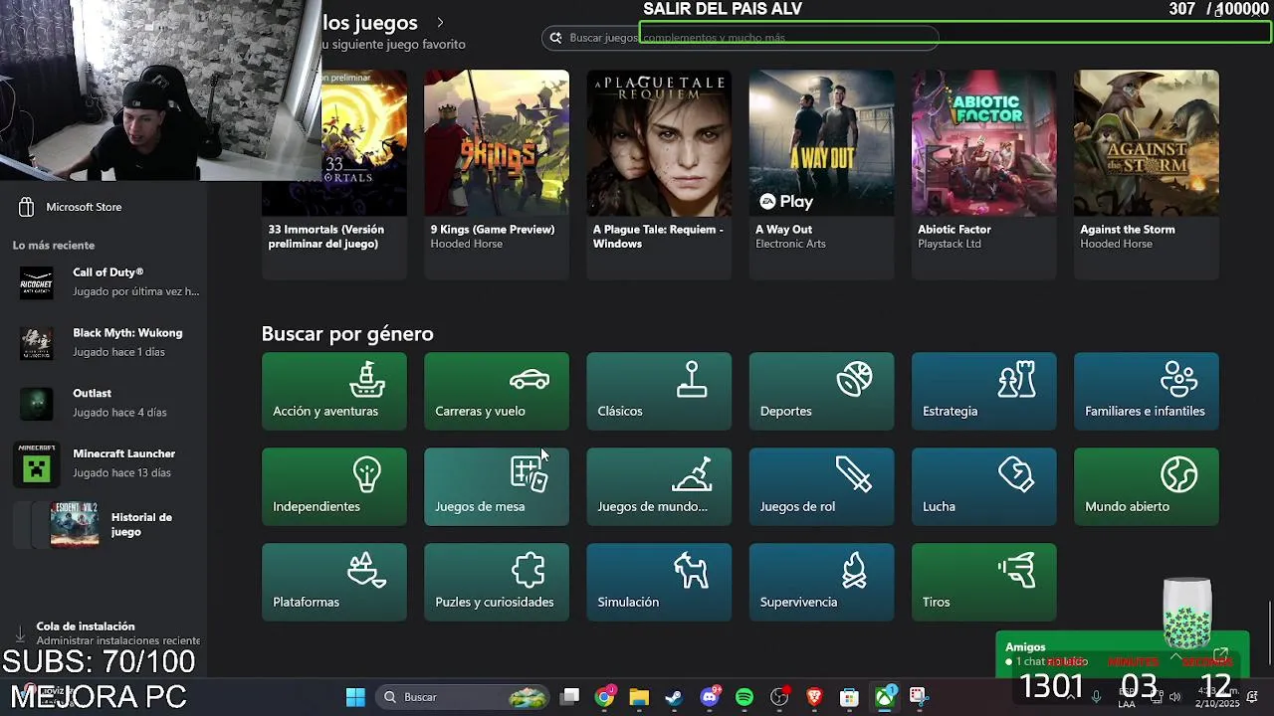Click the 'Buscar por género' heading

point(347,334)
